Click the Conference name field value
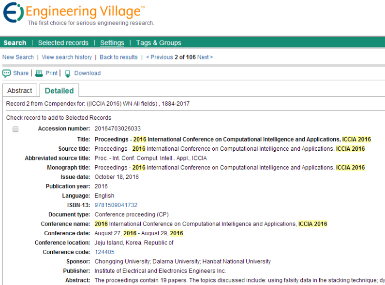The height and width of the screenshot is (285, 385). 211,224
